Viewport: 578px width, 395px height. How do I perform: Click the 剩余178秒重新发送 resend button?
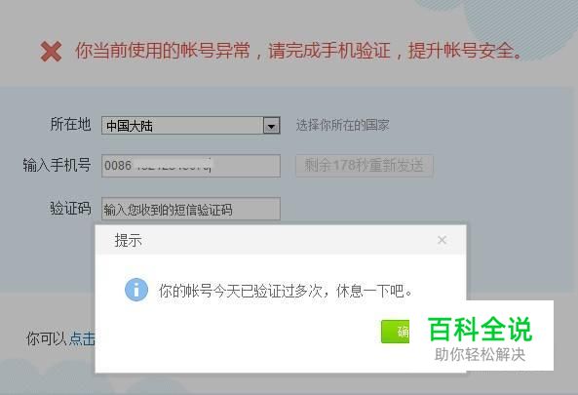point(365,165)
